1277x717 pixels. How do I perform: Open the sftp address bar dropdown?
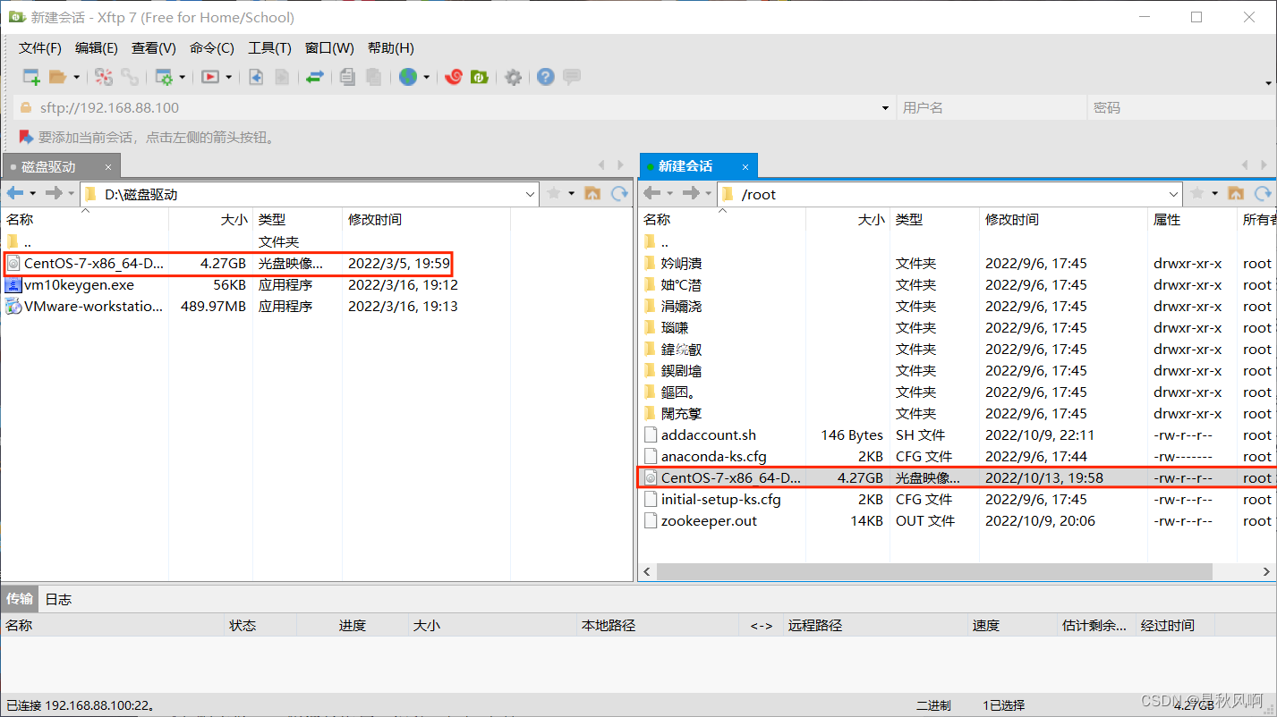pyautogui.click(x=886, y=107)
